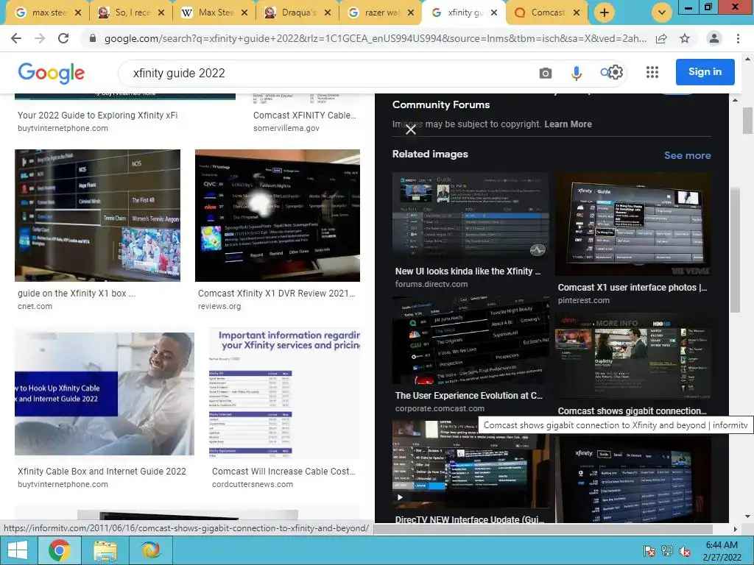Click the 'Comcast XFINITY Cable...' caption

pos(305,116)
